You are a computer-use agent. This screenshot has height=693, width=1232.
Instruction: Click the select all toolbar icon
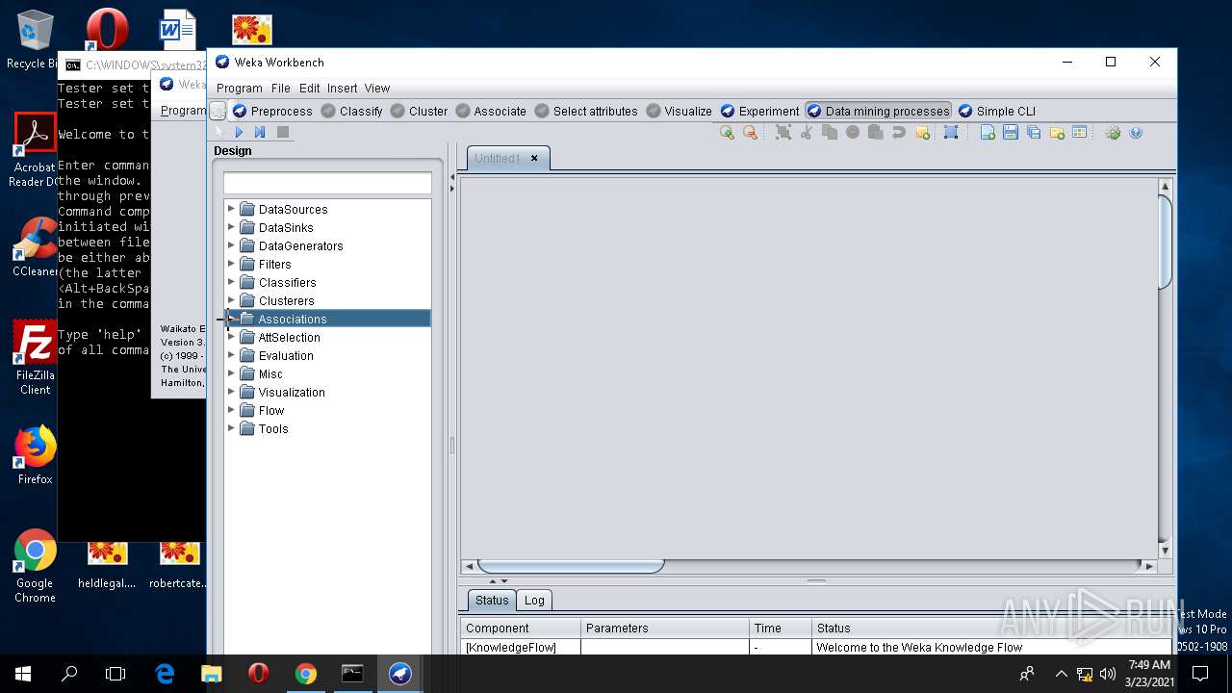point(783,133)
